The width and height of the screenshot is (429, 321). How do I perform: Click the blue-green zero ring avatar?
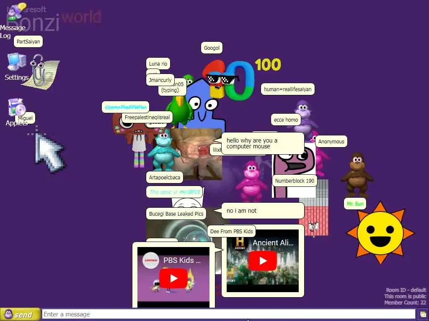coord(241,80)
